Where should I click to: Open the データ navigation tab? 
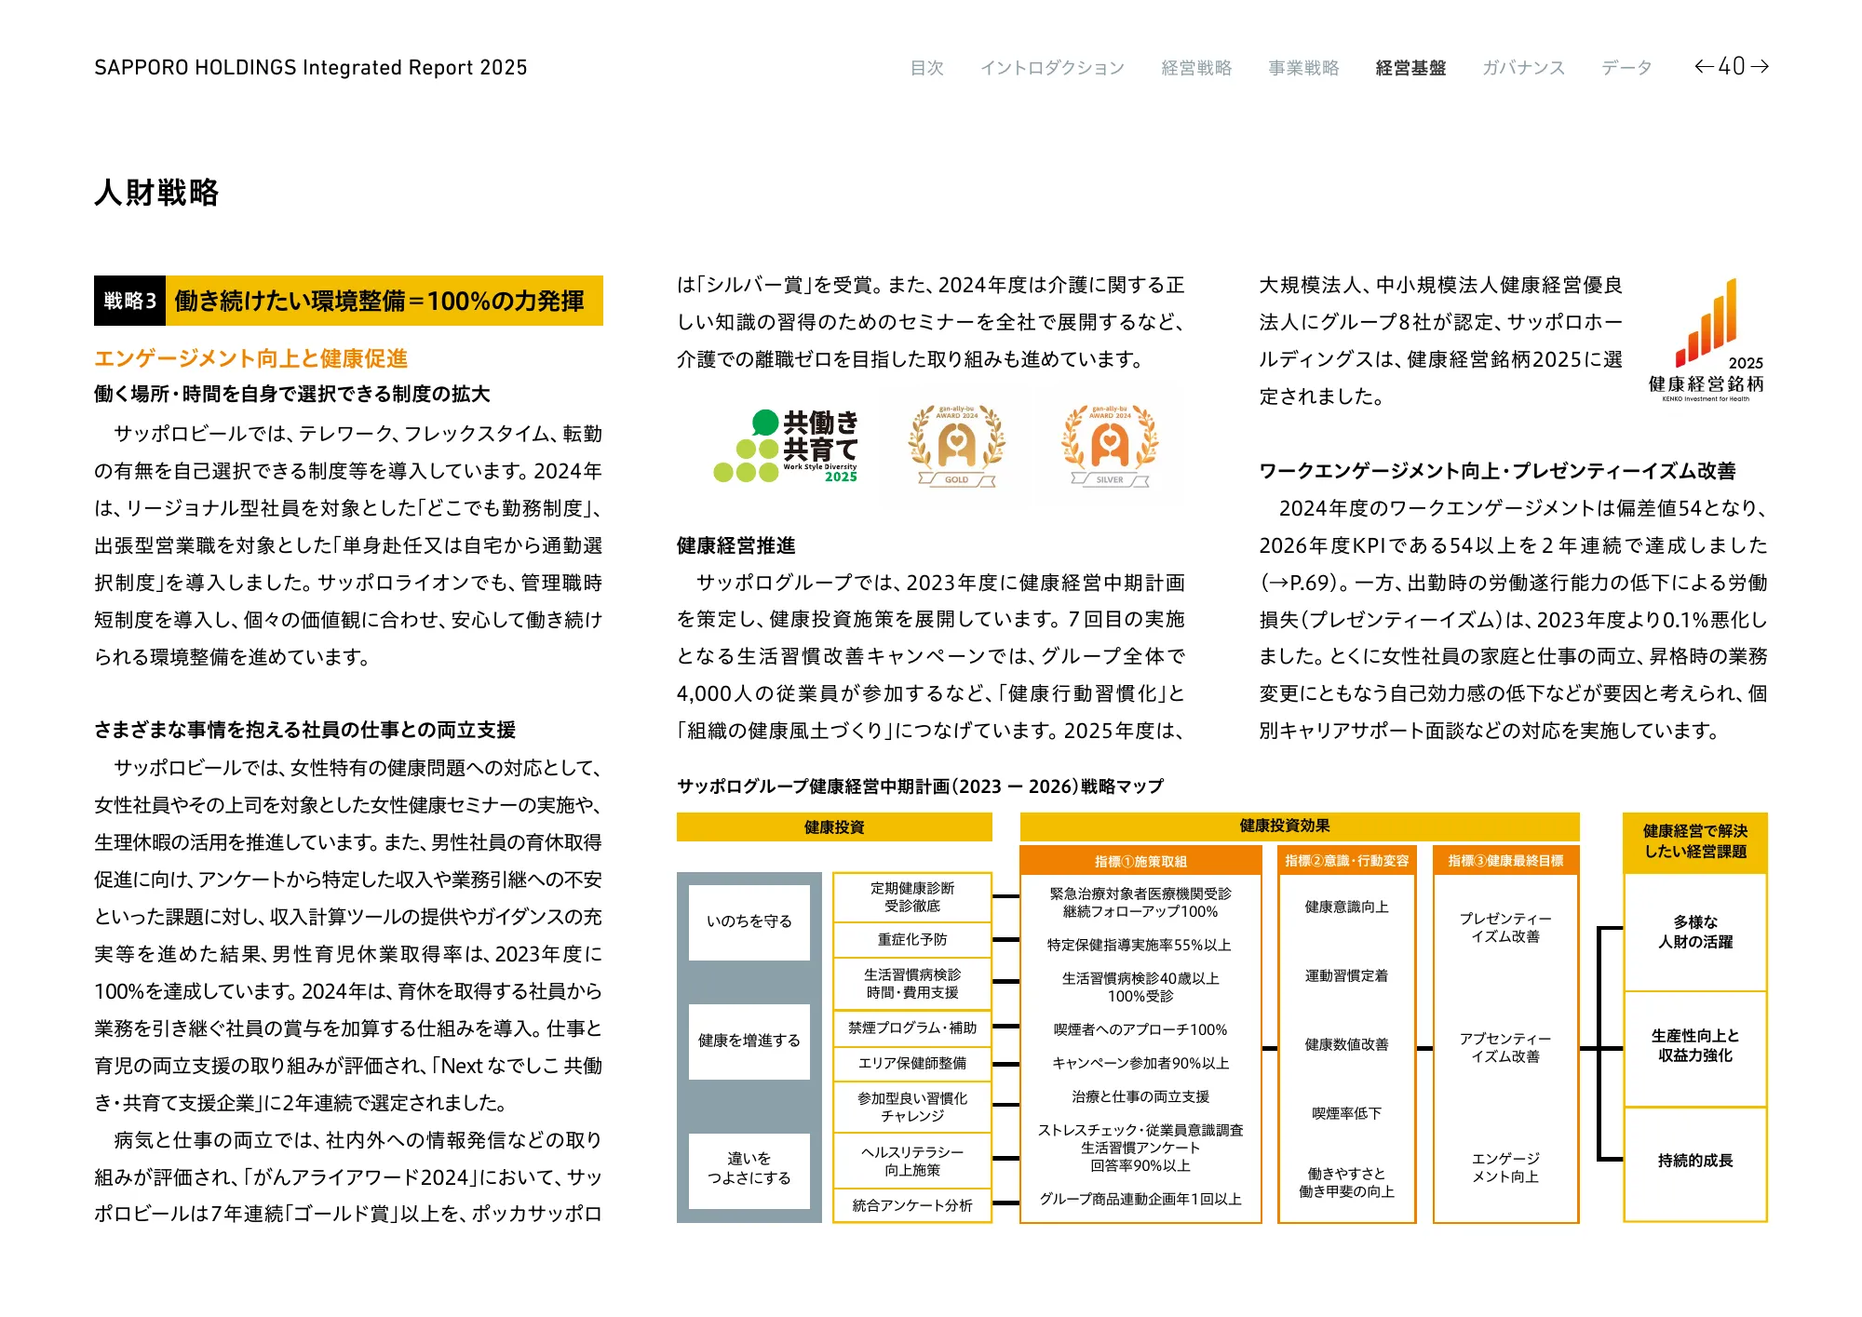tap(1626, 68)
